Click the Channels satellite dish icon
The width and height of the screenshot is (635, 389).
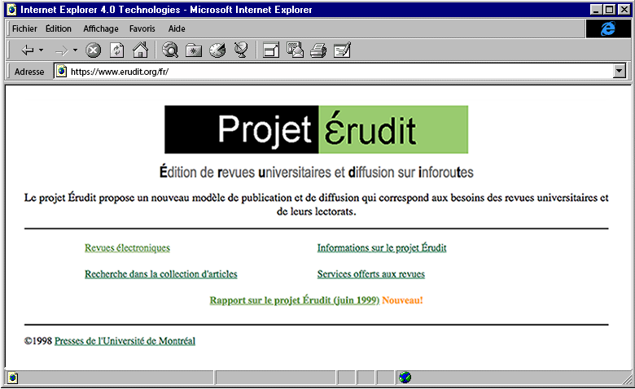coord(240,50)
